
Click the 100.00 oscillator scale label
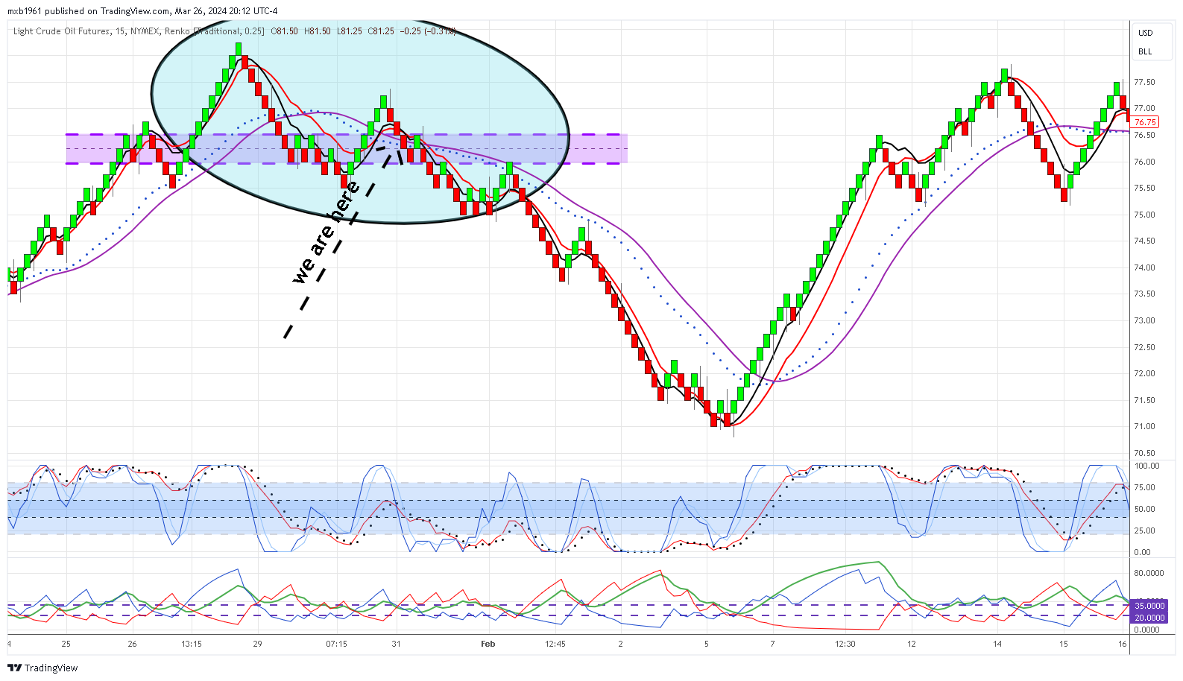[1146, 466]
